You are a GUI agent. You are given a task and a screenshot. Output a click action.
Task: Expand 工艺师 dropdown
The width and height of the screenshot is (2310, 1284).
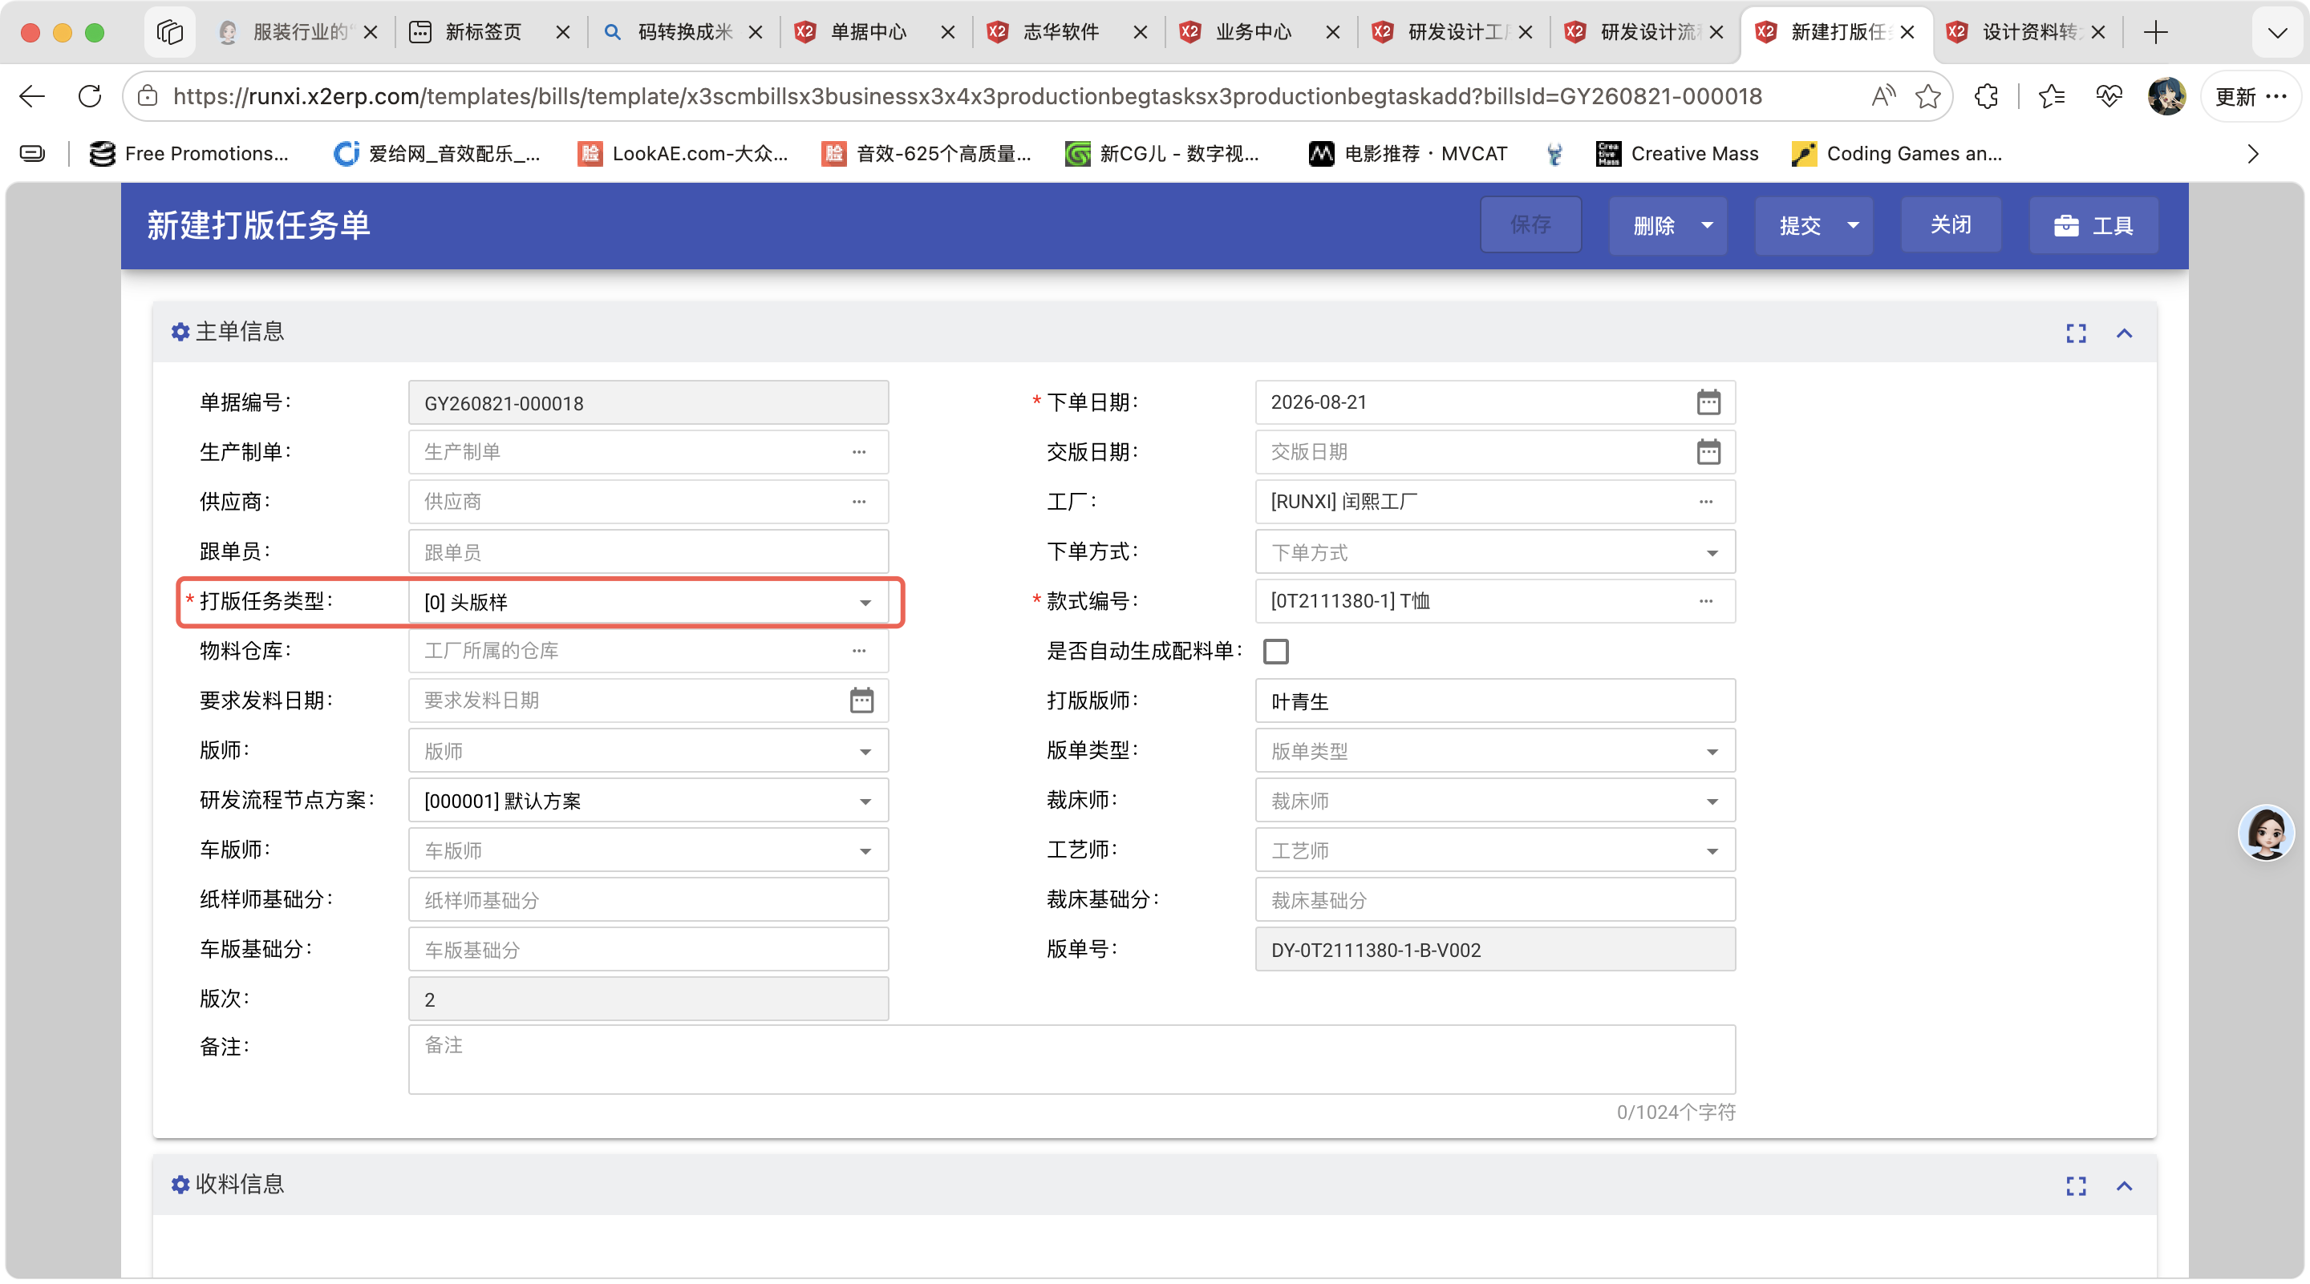point(1712,851)
